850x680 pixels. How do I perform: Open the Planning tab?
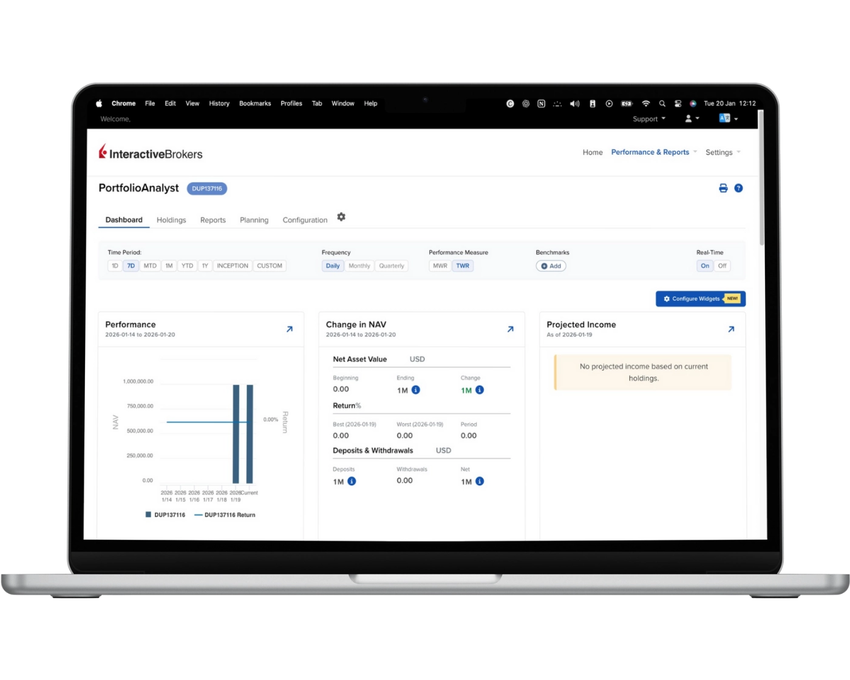[254, 220]
